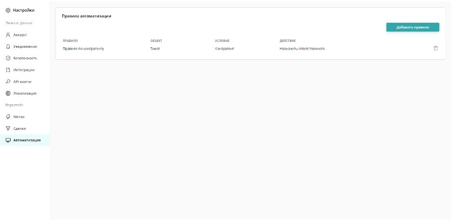Click the ОБЪЕКТ column header
The width and height of the screenshot is (451, 220).
(156, 41)
